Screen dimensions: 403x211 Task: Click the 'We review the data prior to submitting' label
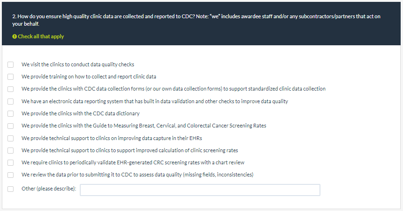click(137, 175)
